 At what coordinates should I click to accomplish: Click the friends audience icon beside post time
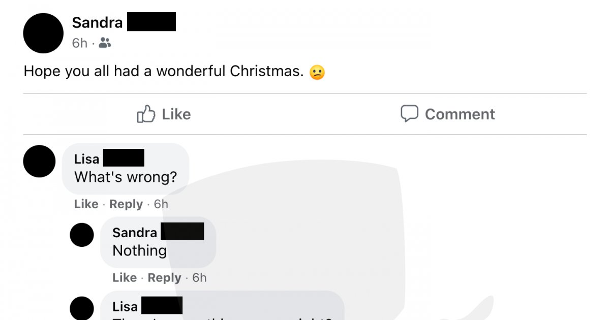(x=105, y=43)
